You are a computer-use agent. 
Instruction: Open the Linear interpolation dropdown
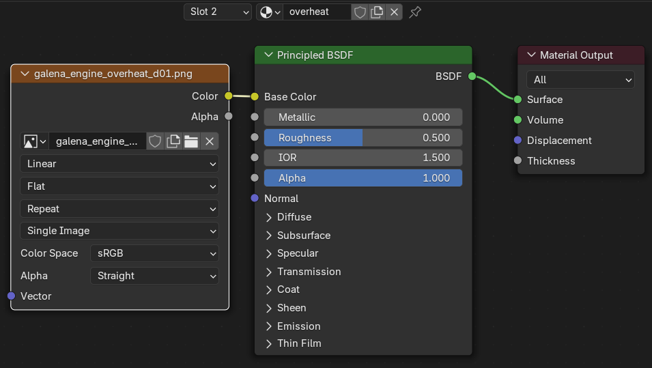[x=119, y=164]
